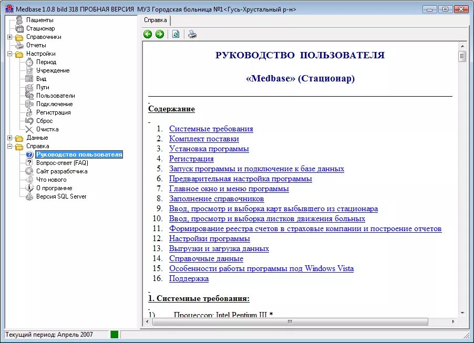
Task: Click the horizontal scrollbar thumb
Action: point(290,321)
